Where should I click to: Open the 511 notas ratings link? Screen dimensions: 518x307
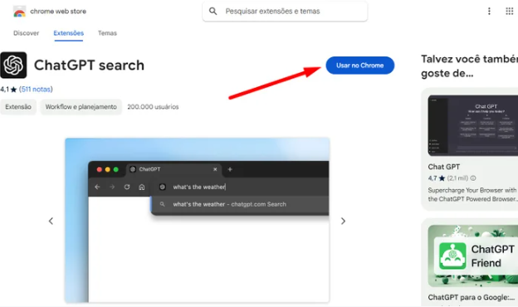(x=36, y=89)
